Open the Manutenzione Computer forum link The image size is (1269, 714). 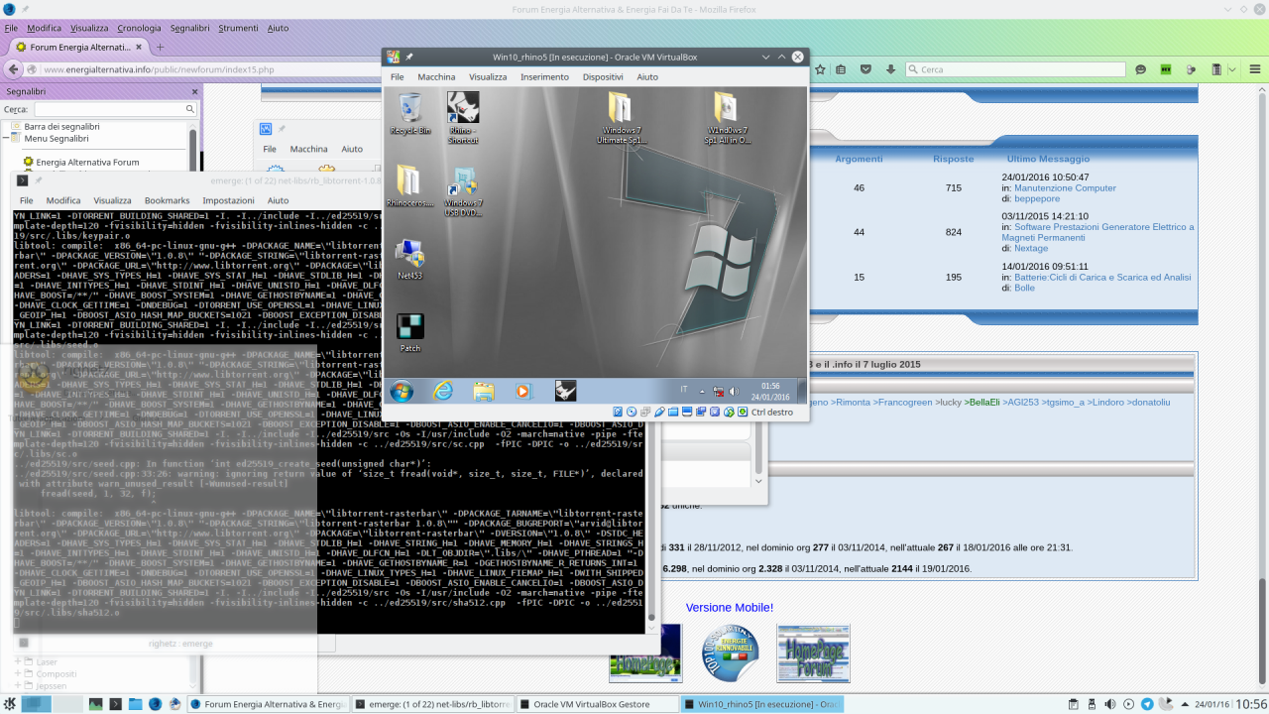[x=1065, y=187]
